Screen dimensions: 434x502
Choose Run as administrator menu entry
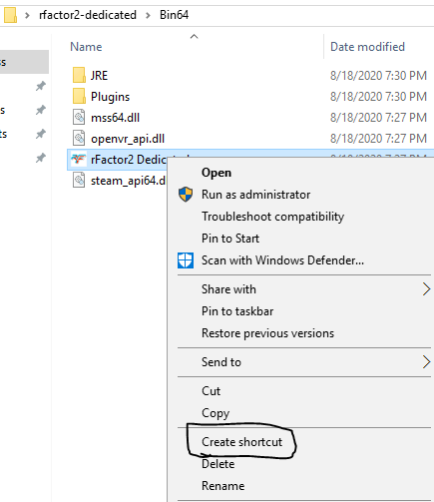[255, 195]
